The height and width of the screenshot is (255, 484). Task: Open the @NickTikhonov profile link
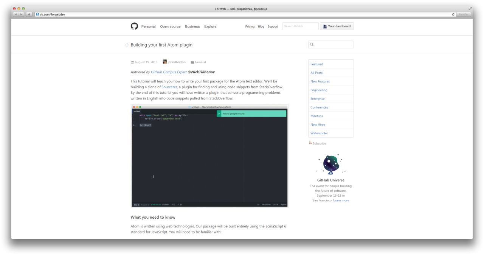(201, 72)
